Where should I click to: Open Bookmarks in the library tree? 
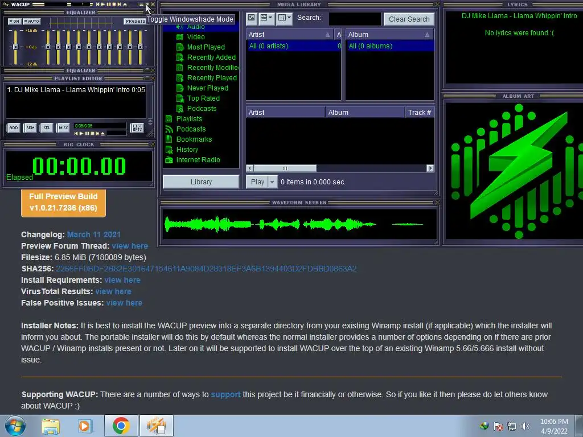[x=188, y=139]
